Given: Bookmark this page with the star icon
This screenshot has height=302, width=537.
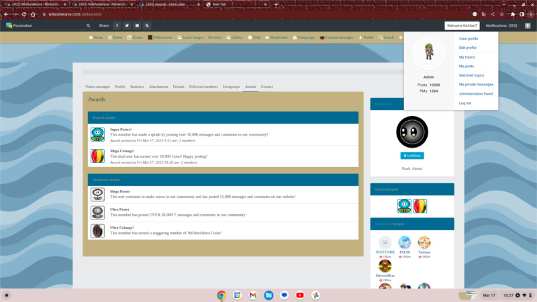Looking at the screenshot, I should 501,14.
